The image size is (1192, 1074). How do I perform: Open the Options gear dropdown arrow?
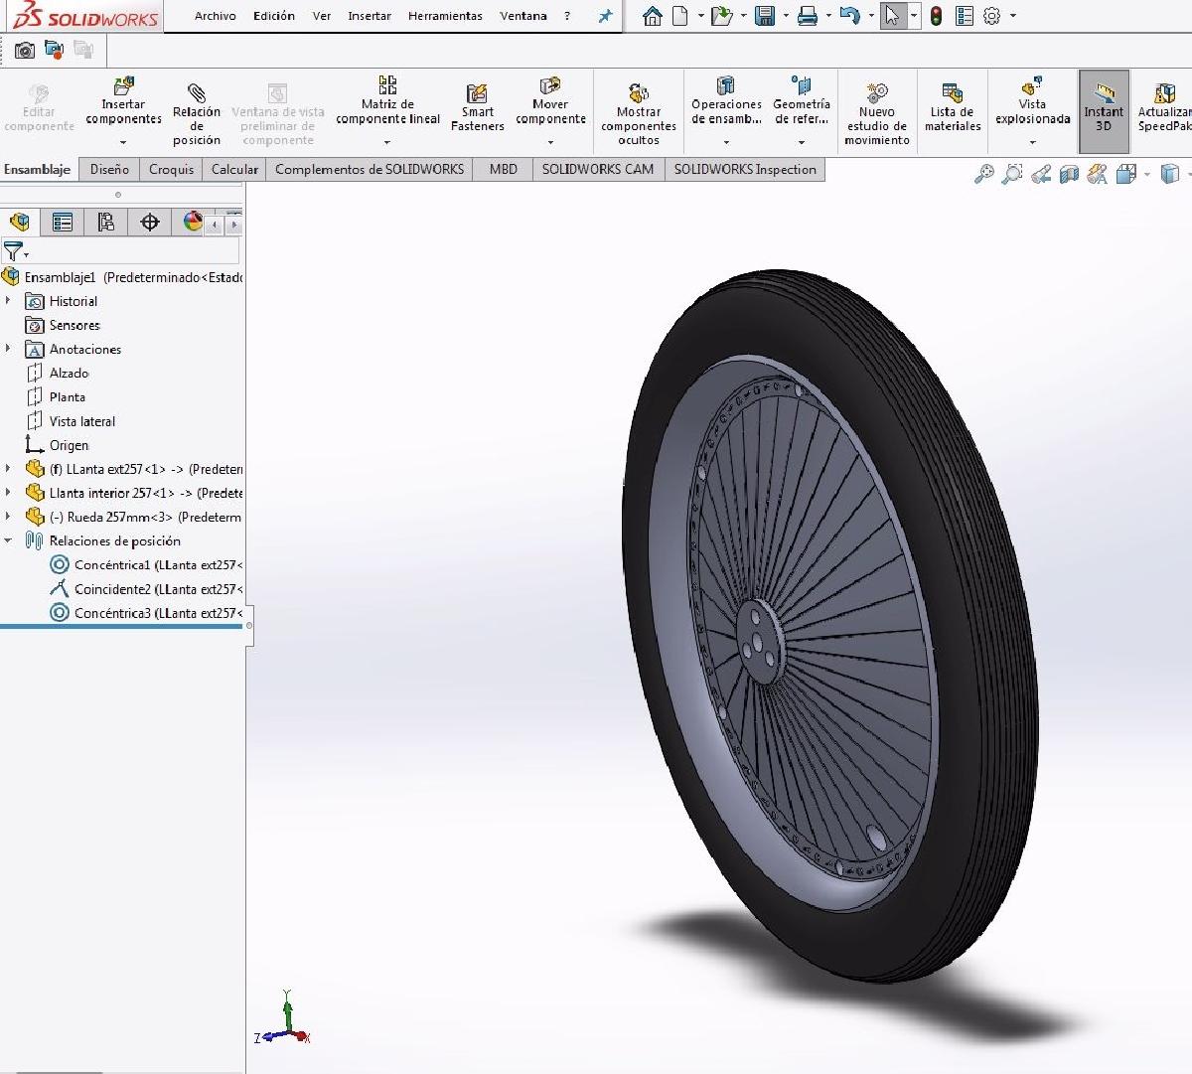tap(1012, 16)
